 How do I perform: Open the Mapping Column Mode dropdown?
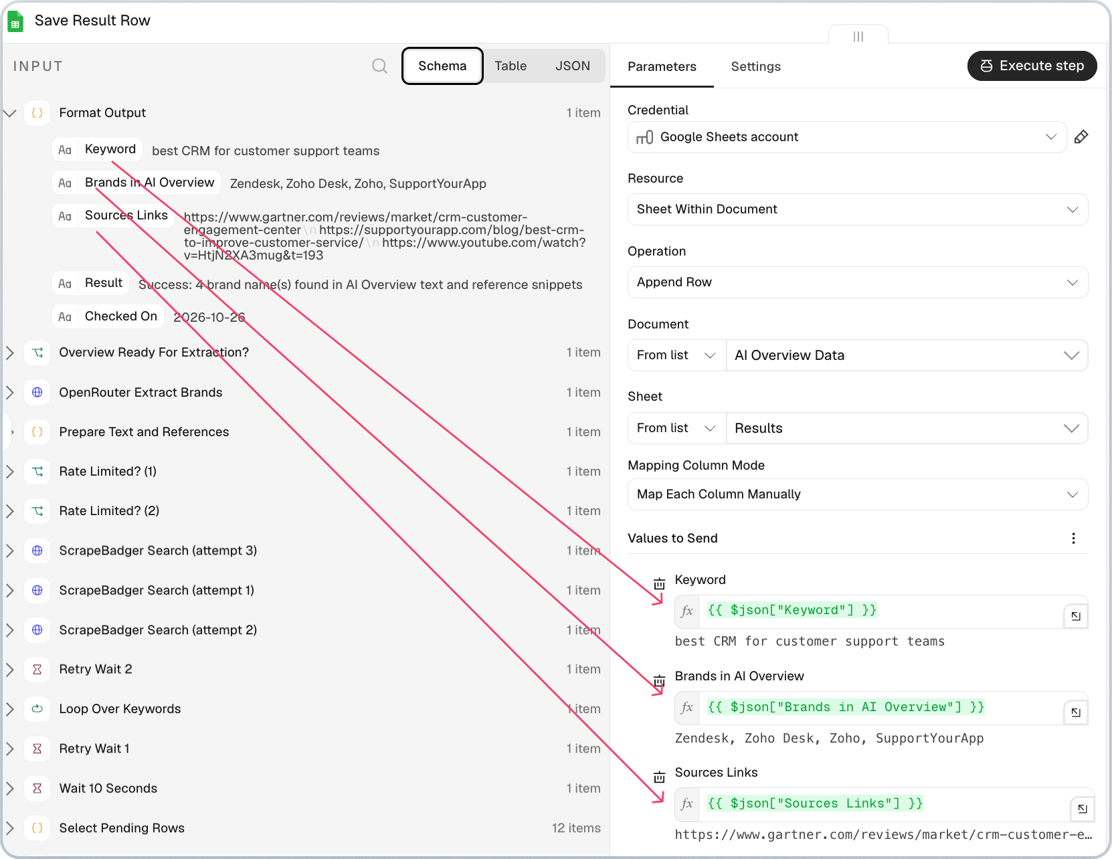click(x=858, y=494)
